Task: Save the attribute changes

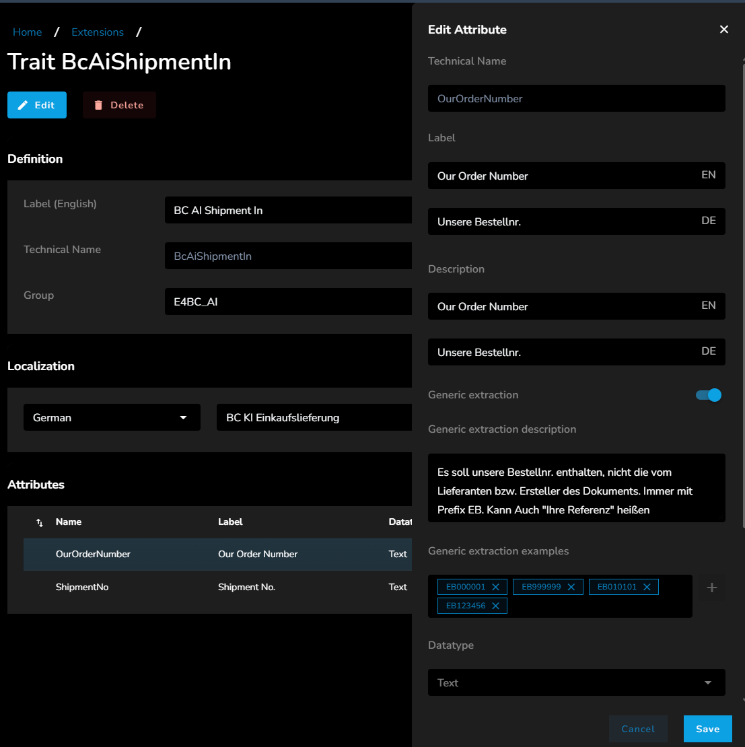Action: (x=707, y=729)
